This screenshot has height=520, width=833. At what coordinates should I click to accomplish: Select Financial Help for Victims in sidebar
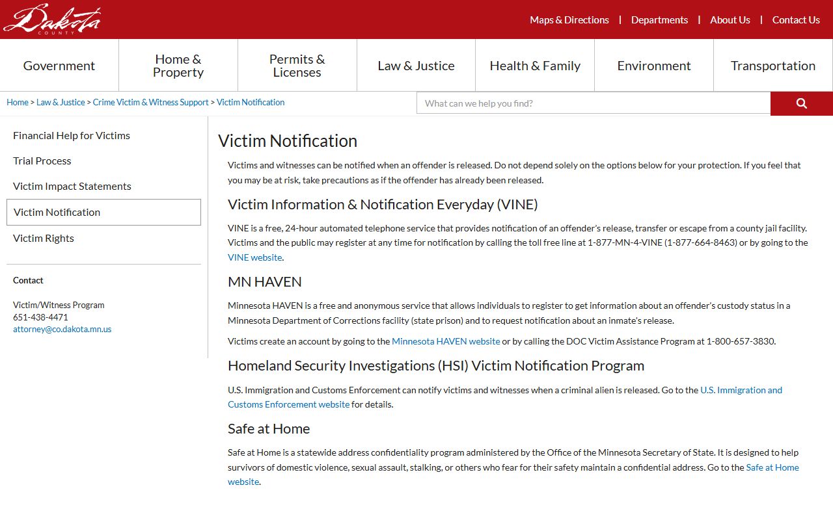pos(72,135)
